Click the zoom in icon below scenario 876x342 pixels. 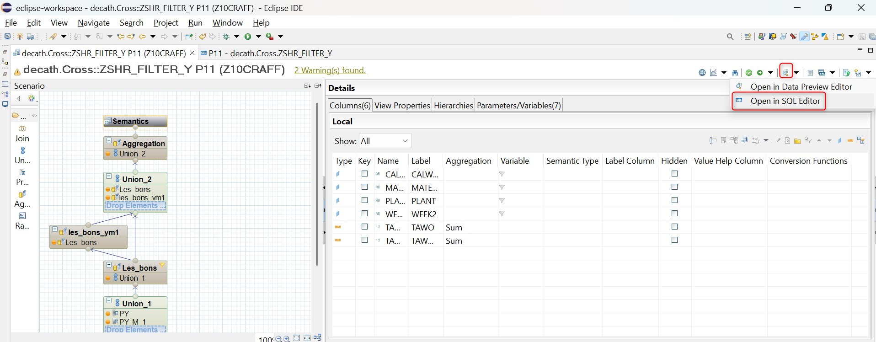[x=287, y=339]
